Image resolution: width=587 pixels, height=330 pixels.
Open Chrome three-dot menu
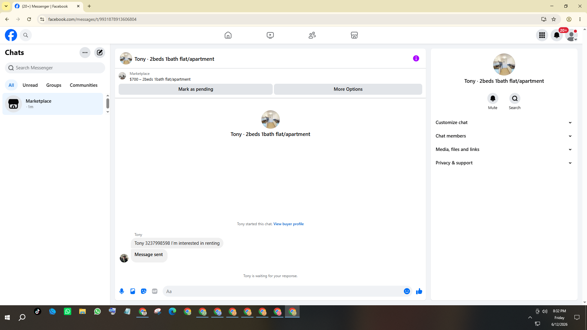580,19
